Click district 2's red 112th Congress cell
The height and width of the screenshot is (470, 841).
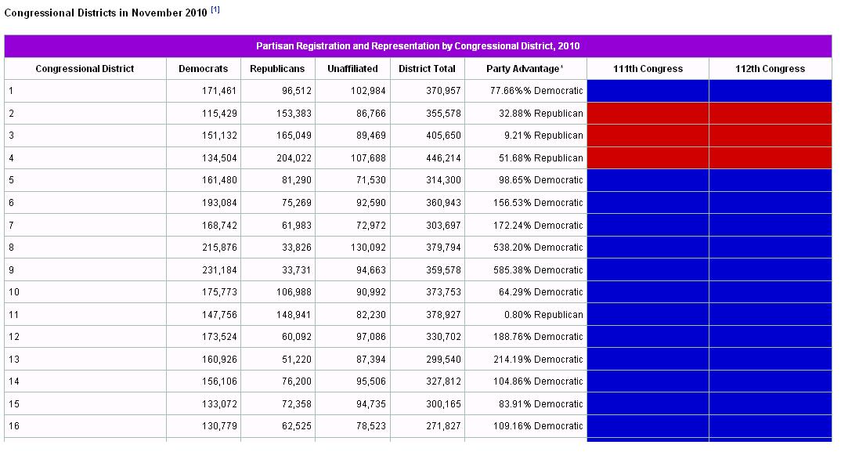click(x=770, y=114)
